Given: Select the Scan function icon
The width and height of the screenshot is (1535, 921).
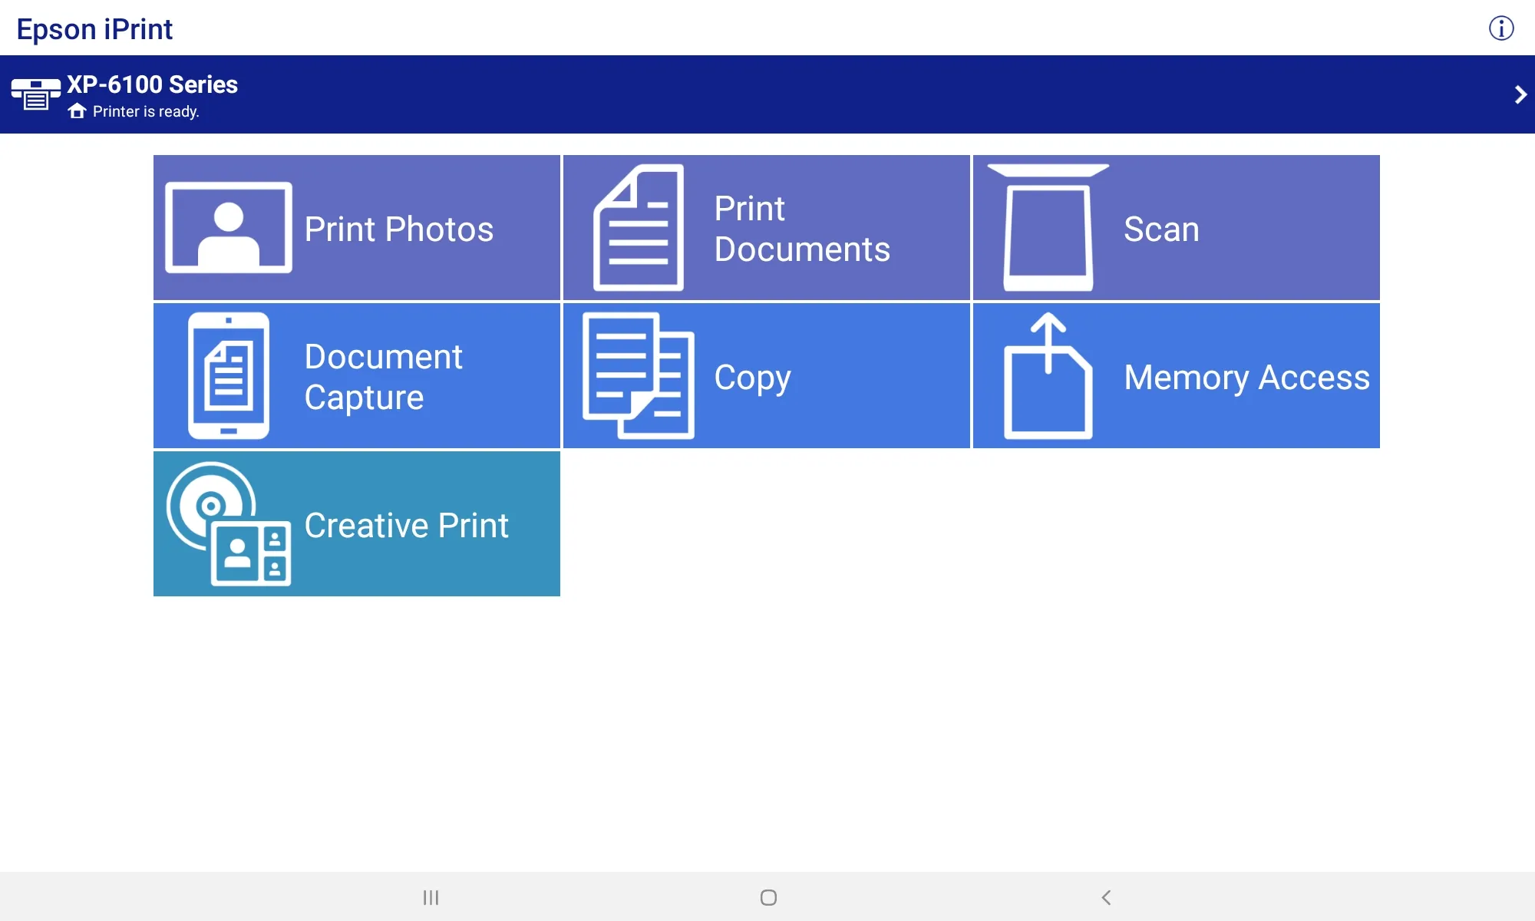Looking at the screenshot, I should pos(1047,227).
